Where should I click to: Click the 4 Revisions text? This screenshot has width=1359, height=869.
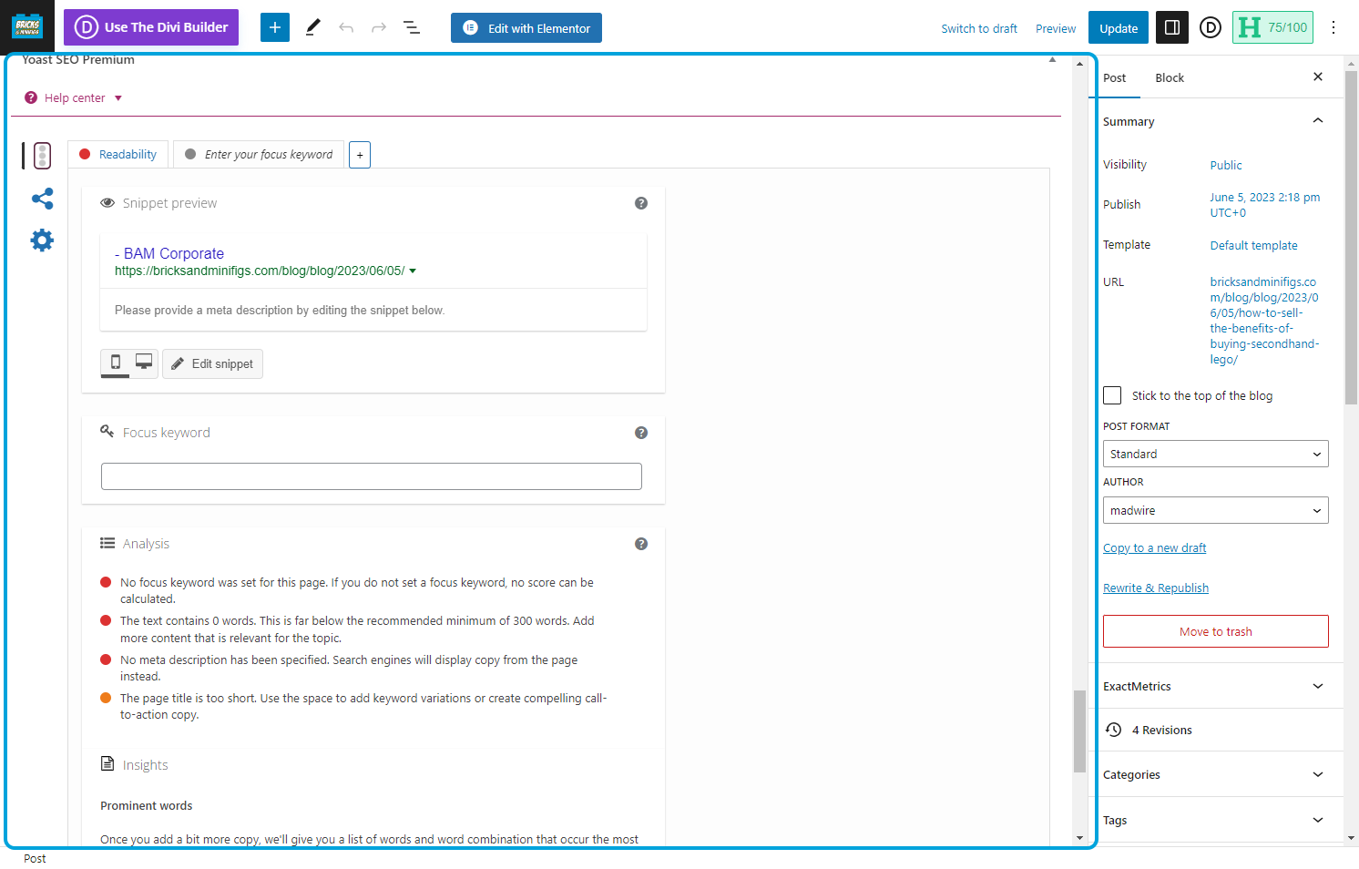(1161, 730)
